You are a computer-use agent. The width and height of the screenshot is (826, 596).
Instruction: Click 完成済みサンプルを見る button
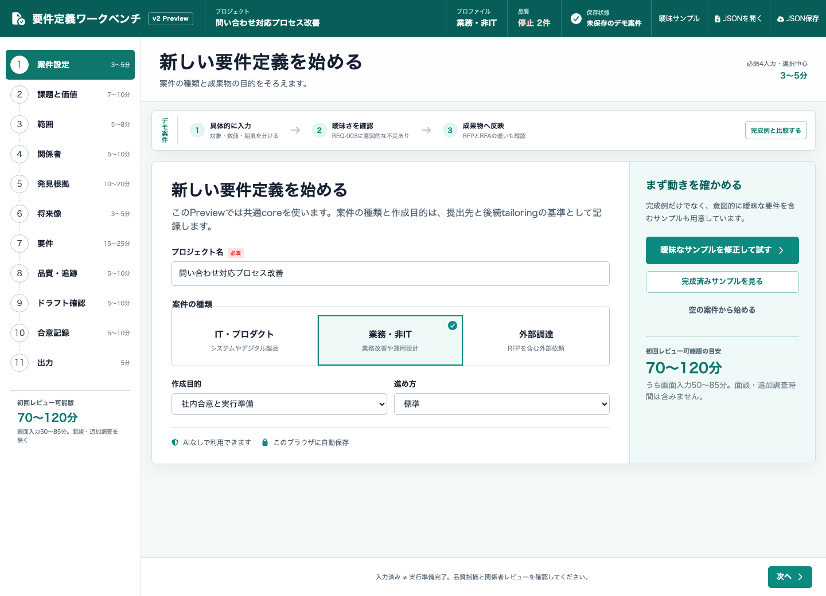point(722,282)
